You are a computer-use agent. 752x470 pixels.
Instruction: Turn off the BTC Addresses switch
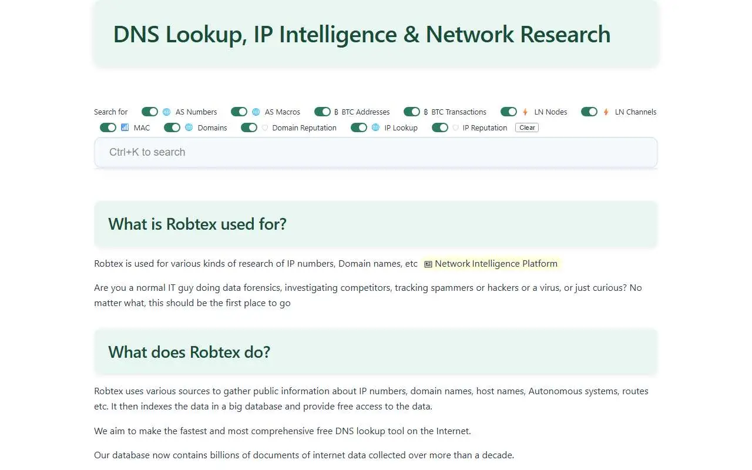323,112
